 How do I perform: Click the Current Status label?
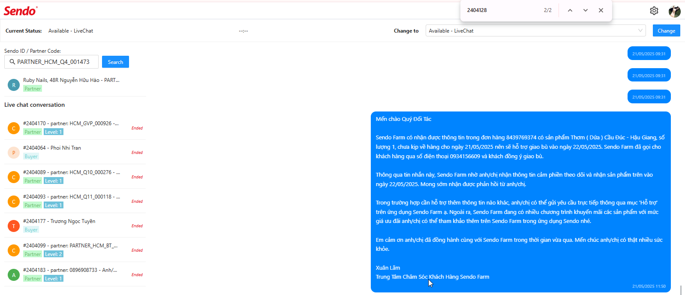coord(24,31)
